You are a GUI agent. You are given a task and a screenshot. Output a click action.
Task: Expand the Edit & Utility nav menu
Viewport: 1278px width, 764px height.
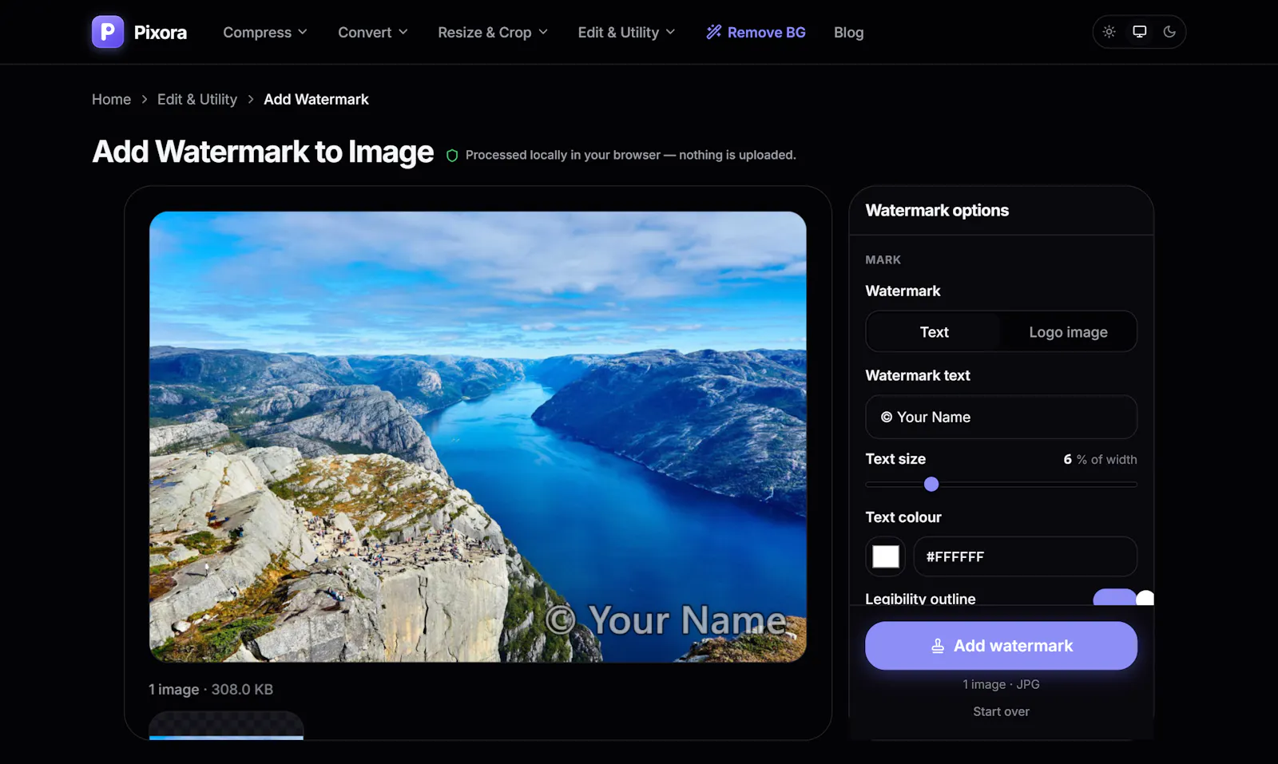(x=627, y=33)
